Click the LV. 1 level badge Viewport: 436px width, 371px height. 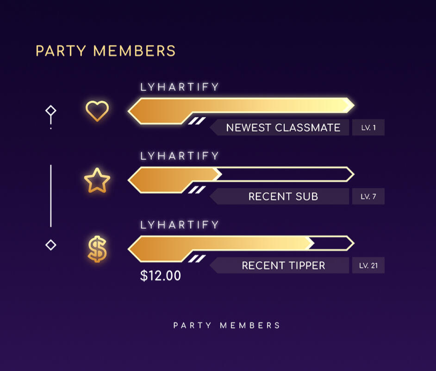pyautogui.click(x=368, y=128)
